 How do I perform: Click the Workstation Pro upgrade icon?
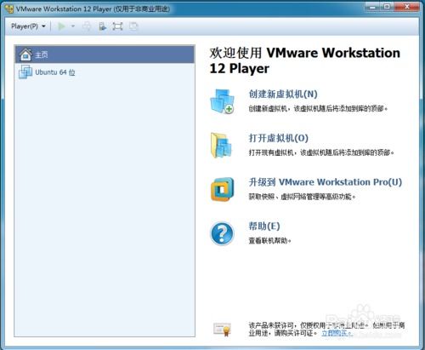(223, 189)
